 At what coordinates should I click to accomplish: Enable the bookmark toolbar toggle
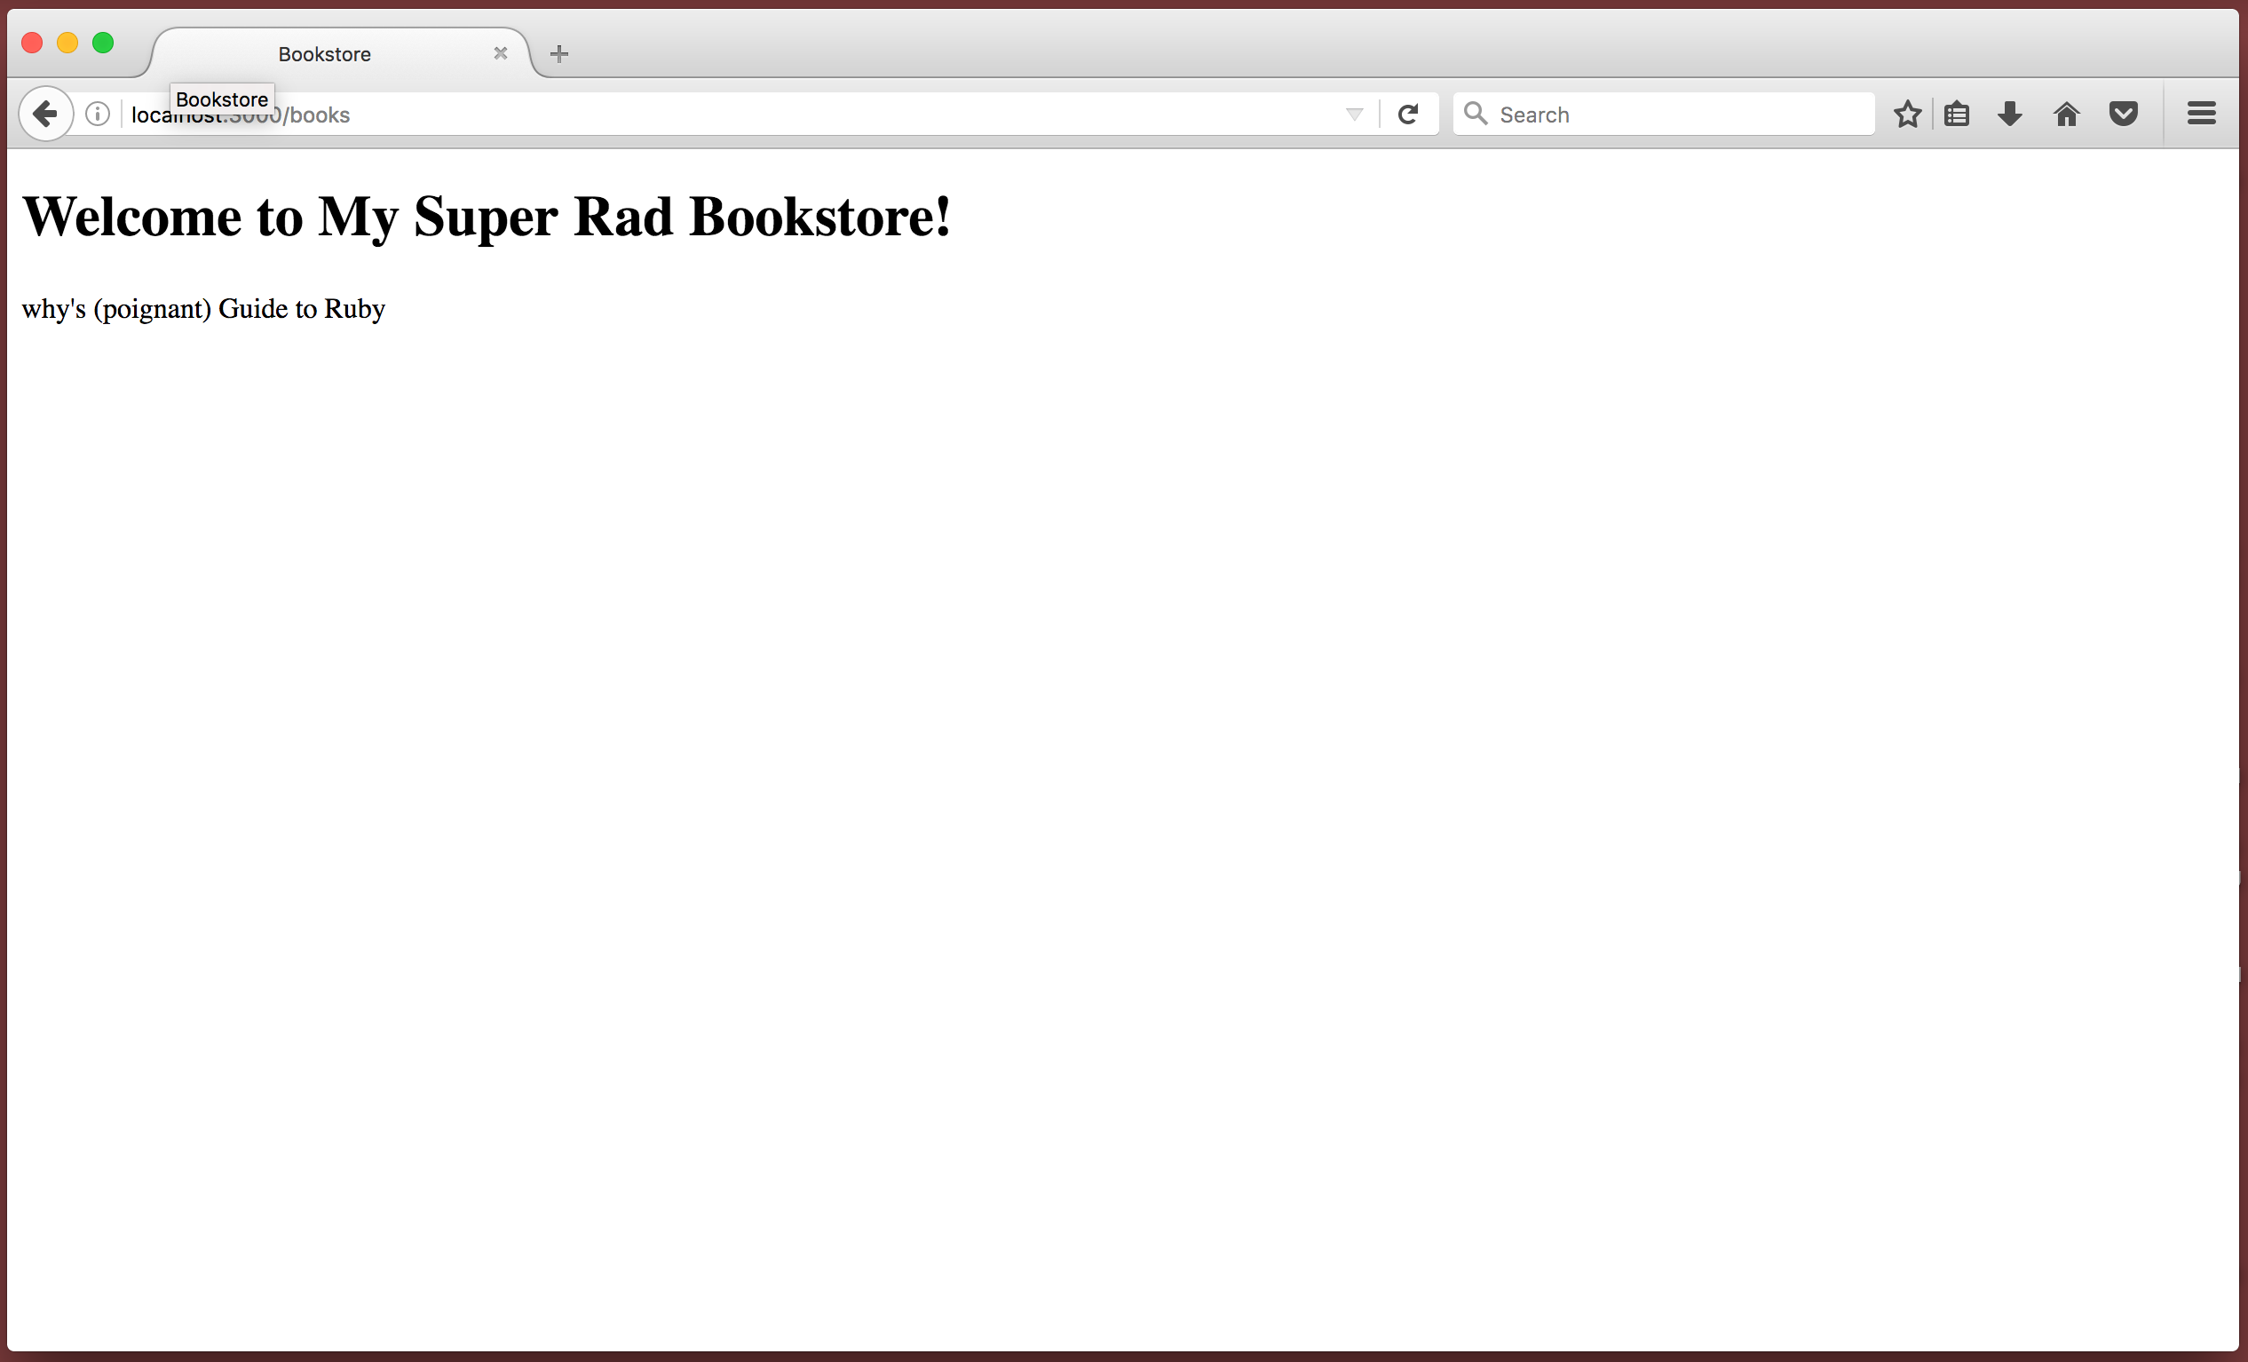pos(1958,113)
